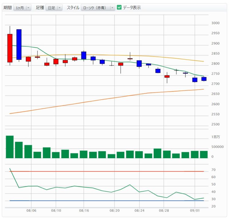Image resolution: width=229 pixels, height=218 pixels.
Task: Click the 3000 price axis label
Action: (215, 23)
